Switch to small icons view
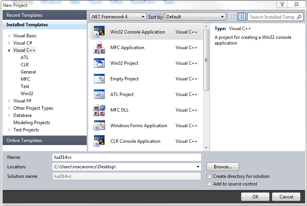The image size is (307, 206). pyautogui.click(x=233, y=17)
